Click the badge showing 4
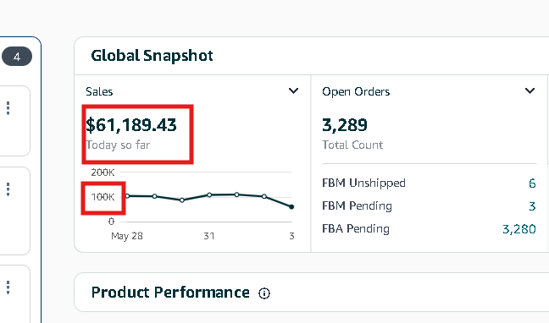The image size is (549, 323). pos(17,57)
